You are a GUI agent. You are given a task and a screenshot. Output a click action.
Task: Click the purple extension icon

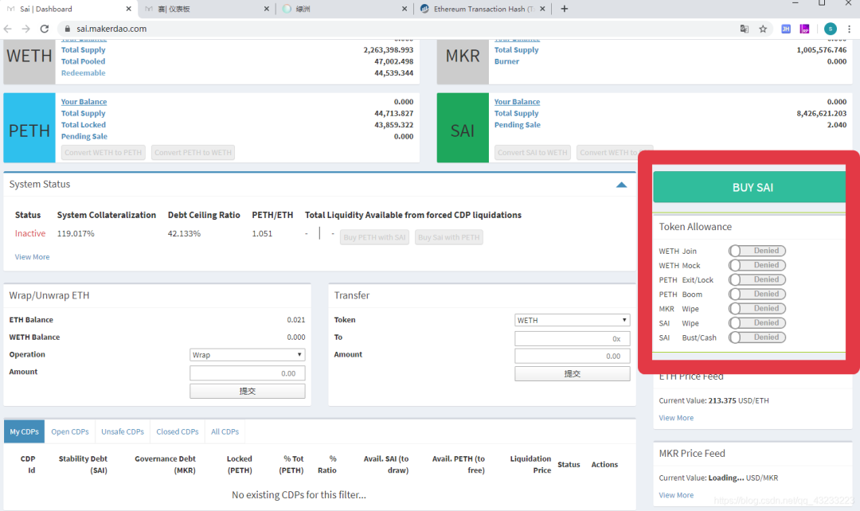point(804,29)
